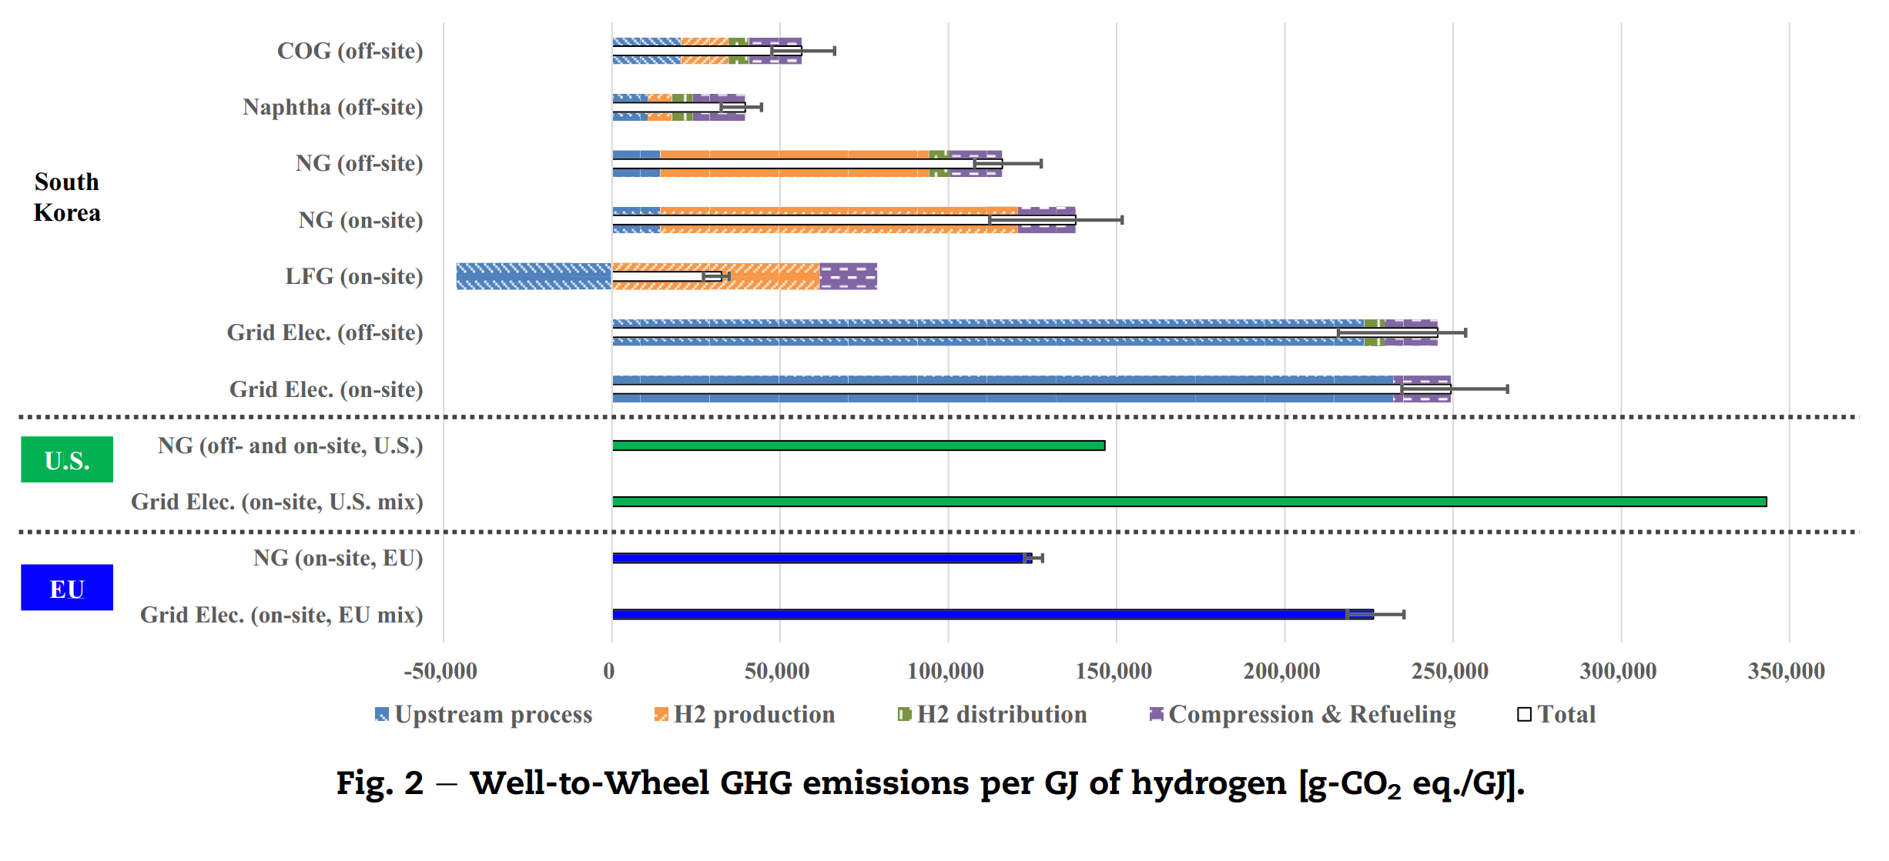This screenshot has width=1889, height=861.
Task: Click the blue EU region box
Action: (x=67, y=588)
